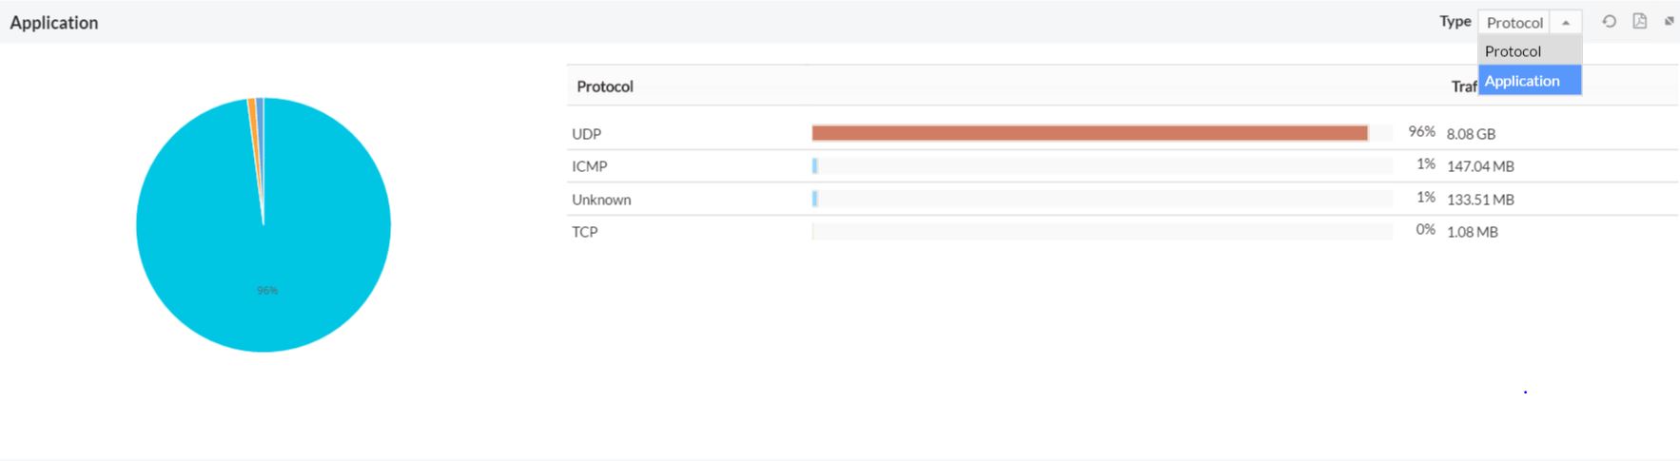This screenshot has width=1680, height=461.
Task: Click the Protocol column header
Action: [x=605, y=86]
